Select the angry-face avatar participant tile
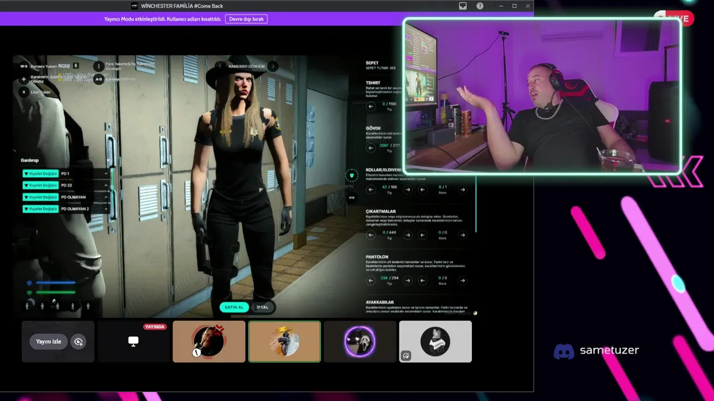This screenshot has width=714, height=401. (209, 341)
